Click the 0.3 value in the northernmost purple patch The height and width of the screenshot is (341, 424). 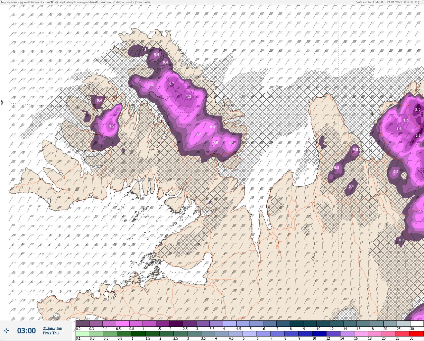[x=144, y=50]
